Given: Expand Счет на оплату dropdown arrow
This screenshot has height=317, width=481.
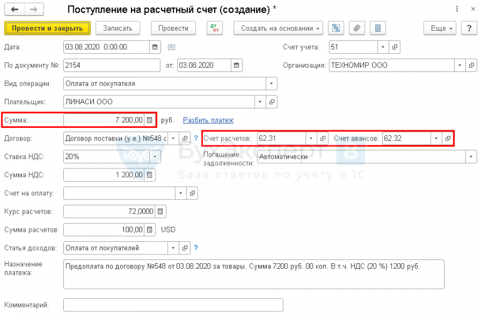Looking at the screenshot, I should click(180, 193).
